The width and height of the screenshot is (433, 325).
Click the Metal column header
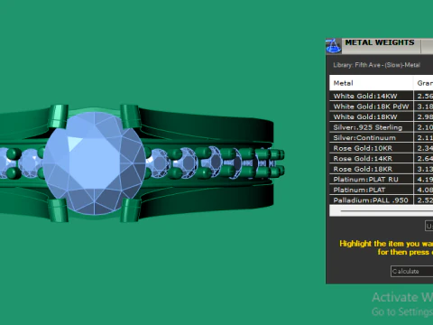[x=371, y=83]
